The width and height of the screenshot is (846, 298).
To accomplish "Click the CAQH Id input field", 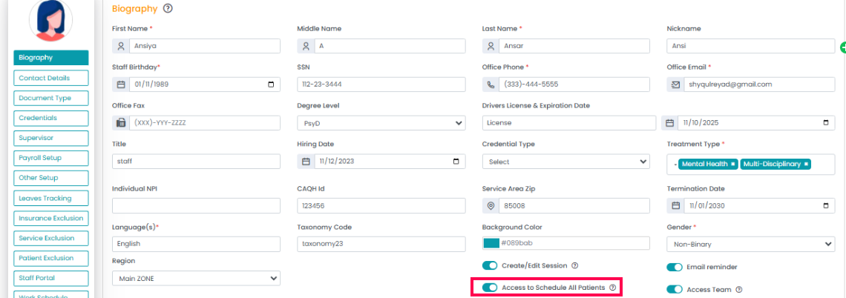I will point(381,205).
